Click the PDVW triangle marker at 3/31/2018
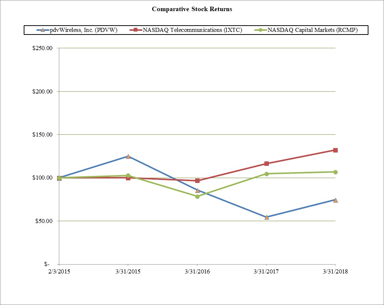The height and width of the screenshot is (305, 384). tap(335, 200)
